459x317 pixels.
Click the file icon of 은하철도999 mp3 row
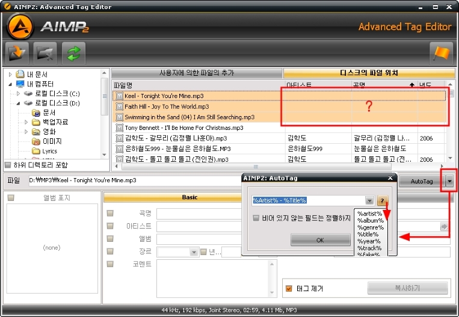coord(119,149)
